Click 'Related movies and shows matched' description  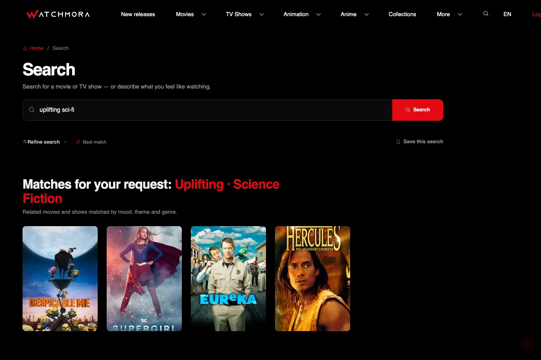pos(100,212)
